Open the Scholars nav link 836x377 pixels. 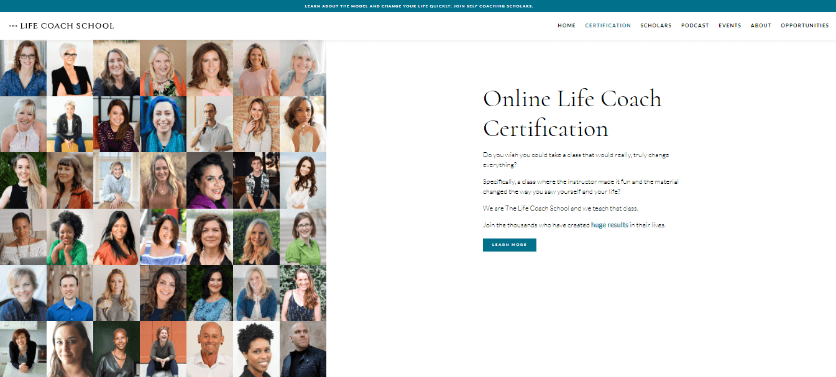656,26
